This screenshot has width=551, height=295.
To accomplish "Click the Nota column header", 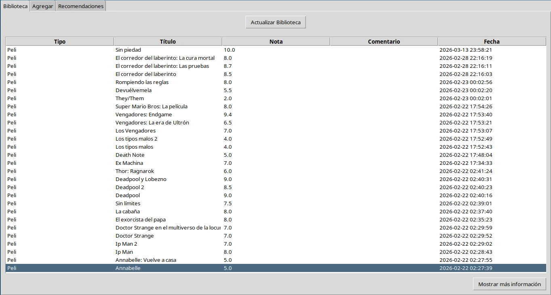I will 276,42.
